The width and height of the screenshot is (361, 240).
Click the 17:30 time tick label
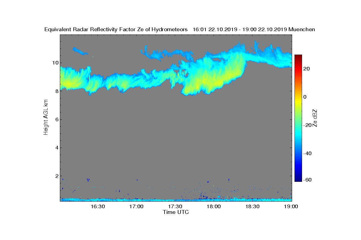[x=175, y=207]
